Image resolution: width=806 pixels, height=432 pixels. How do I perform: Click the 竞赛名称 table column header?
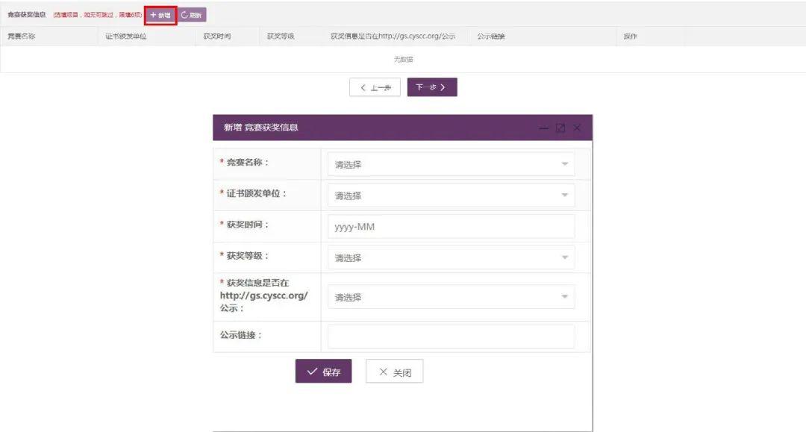(x=22, y=37)
